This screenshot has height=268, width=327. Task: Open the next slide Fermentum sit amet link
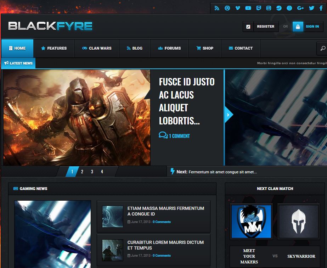tap(223, 172)
